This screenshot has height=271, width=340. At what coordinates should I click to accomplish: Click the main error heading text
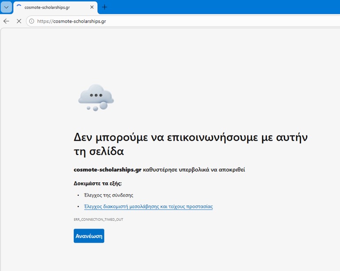point(191,144)
